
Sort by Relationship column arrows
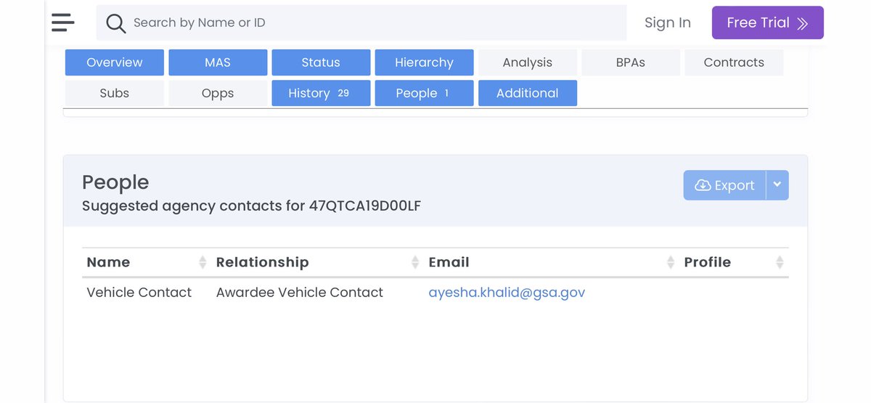coord(415,262)
